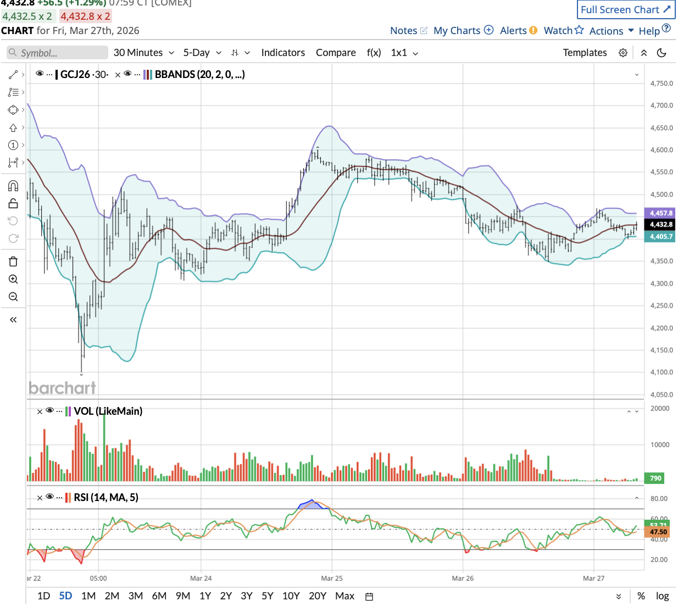Image resolution: width=689 pixels, height=612 pixels.
Task: Hide the VOL indicator using eye icon
Action: click(x=49, y=410)
